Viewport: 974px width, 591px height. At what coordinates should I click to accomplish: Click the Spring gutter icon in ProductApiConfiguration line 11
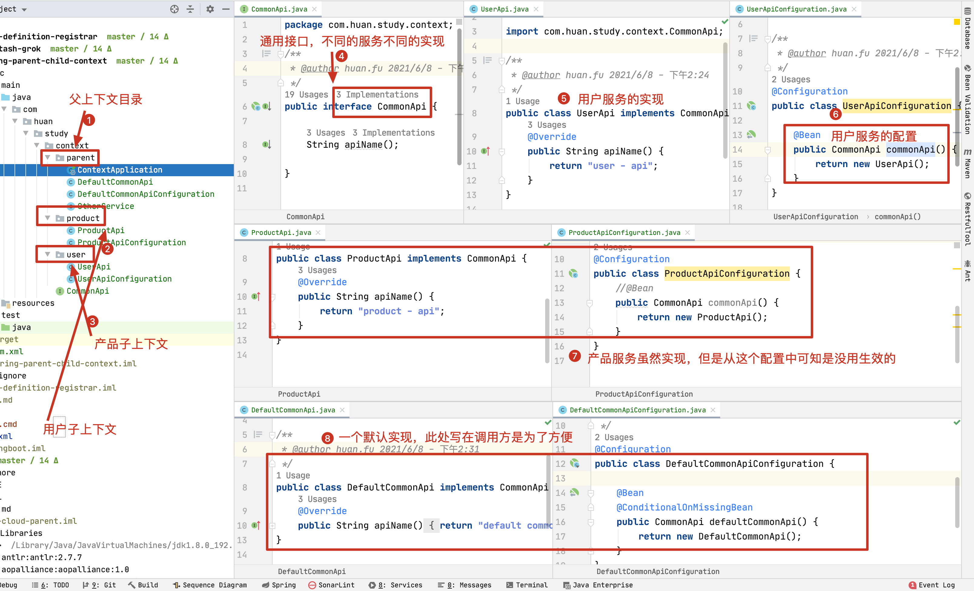(x=573, y=273)
